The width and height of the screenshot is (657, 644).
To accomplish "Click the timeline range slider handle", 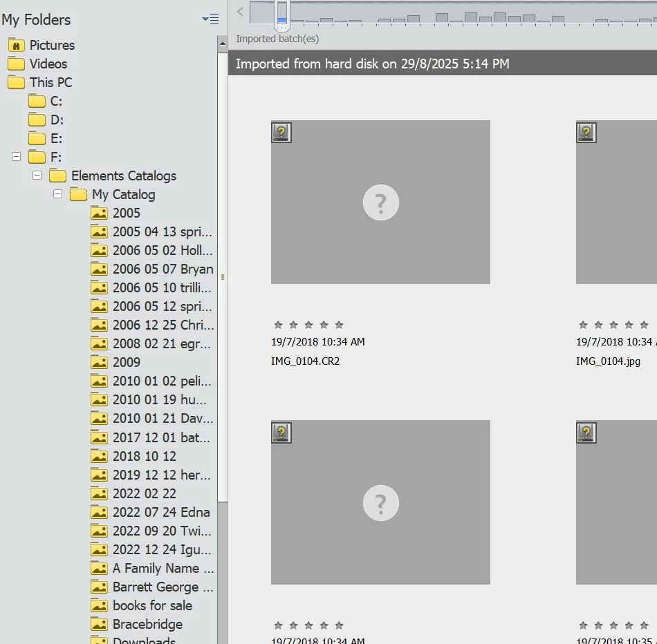I will 282,15.
